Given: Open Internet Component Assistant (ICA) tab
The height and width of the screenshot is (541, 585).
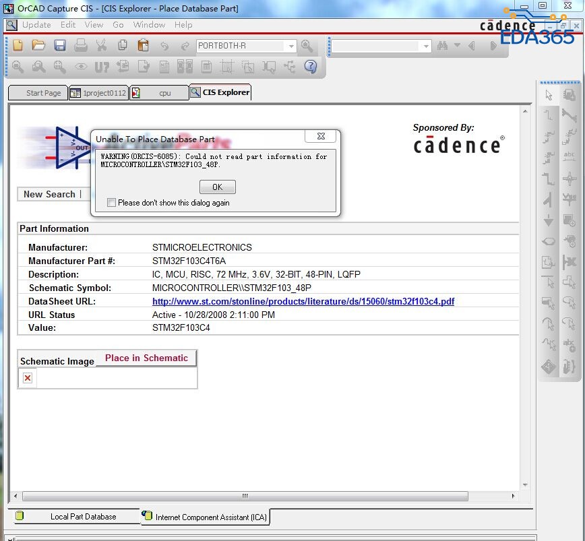Looking at the screenshot, I should 205,517.
